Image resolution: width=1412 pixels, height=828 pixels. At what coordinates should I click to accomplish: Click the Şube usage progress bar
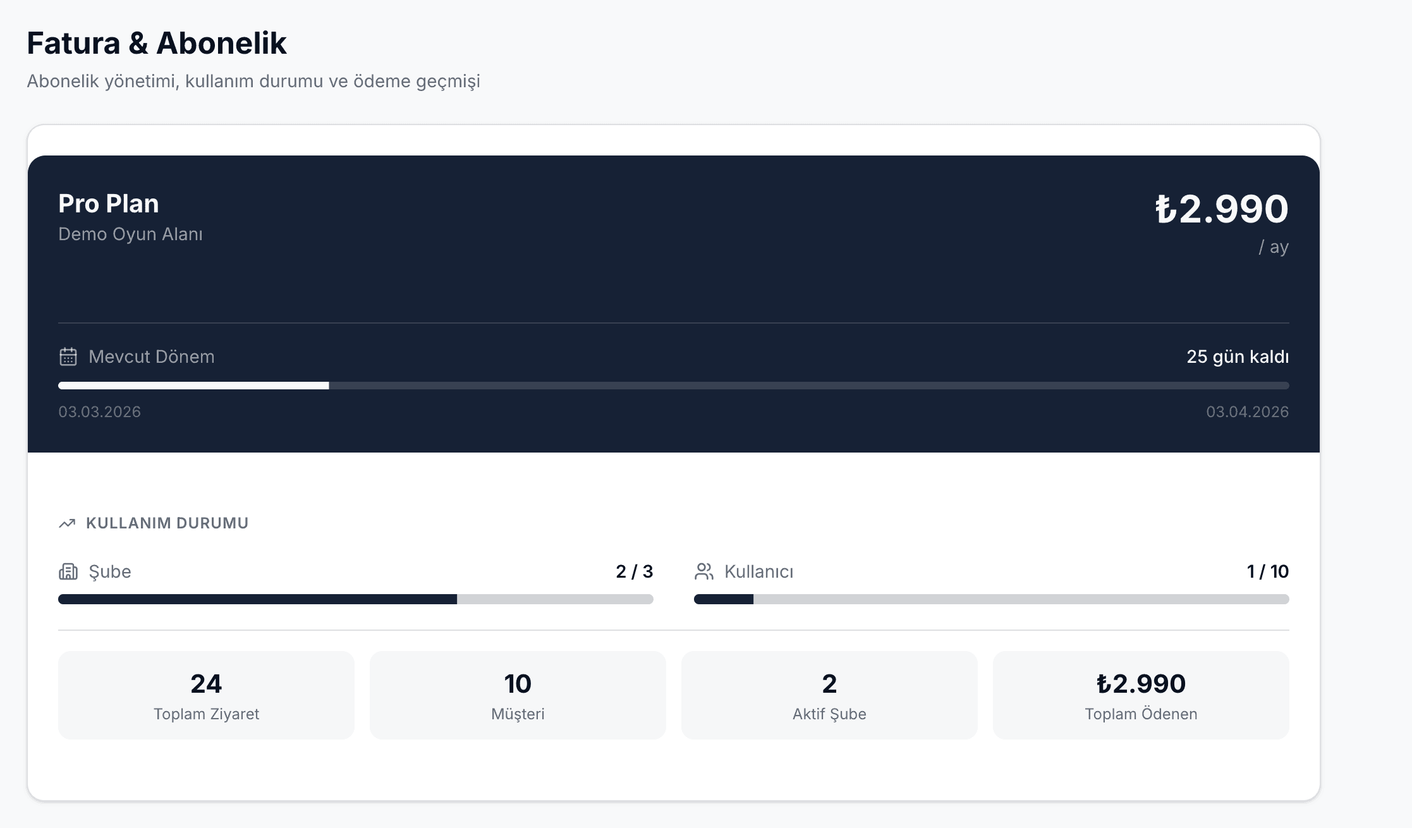(355, 599)
